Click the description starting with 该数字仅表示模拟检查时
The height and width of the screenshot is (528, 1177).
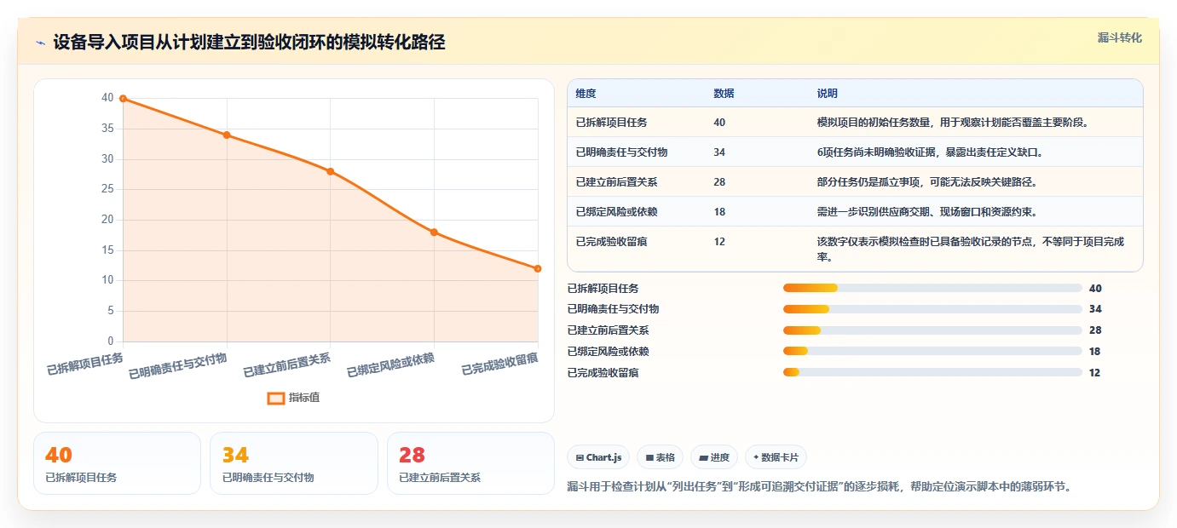[x=971, y=249]
